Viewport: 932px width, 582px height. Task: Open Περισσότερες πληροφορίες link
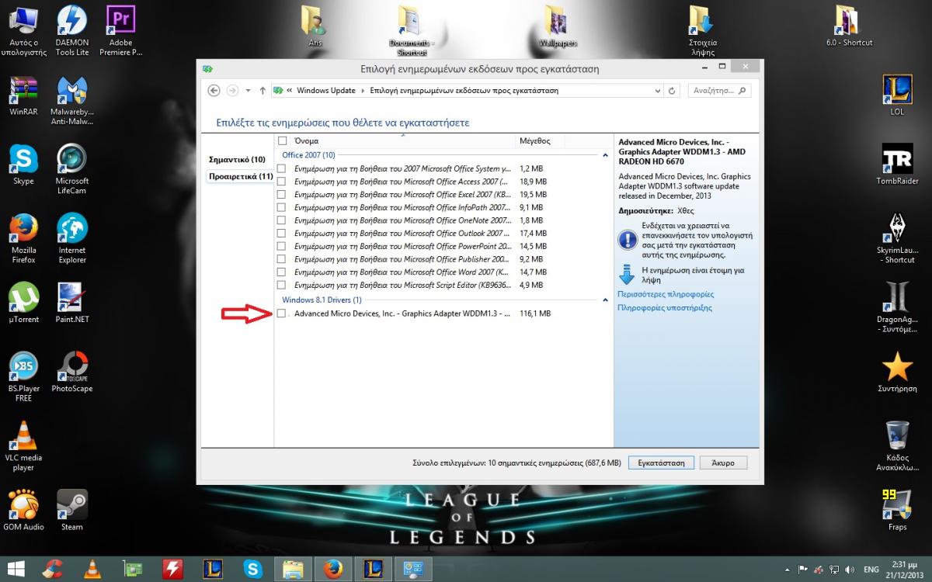tap(666, 294)
